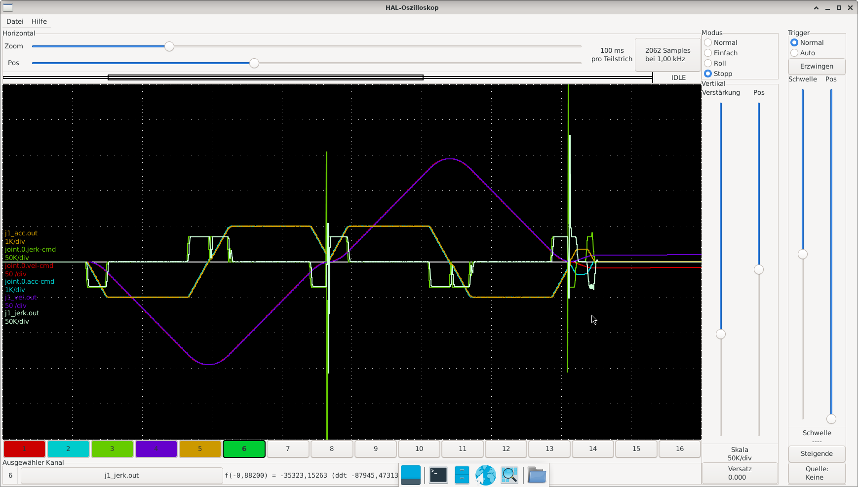
Task: Click the j1_jerk.out channel source button
Action: pos(121,476)
